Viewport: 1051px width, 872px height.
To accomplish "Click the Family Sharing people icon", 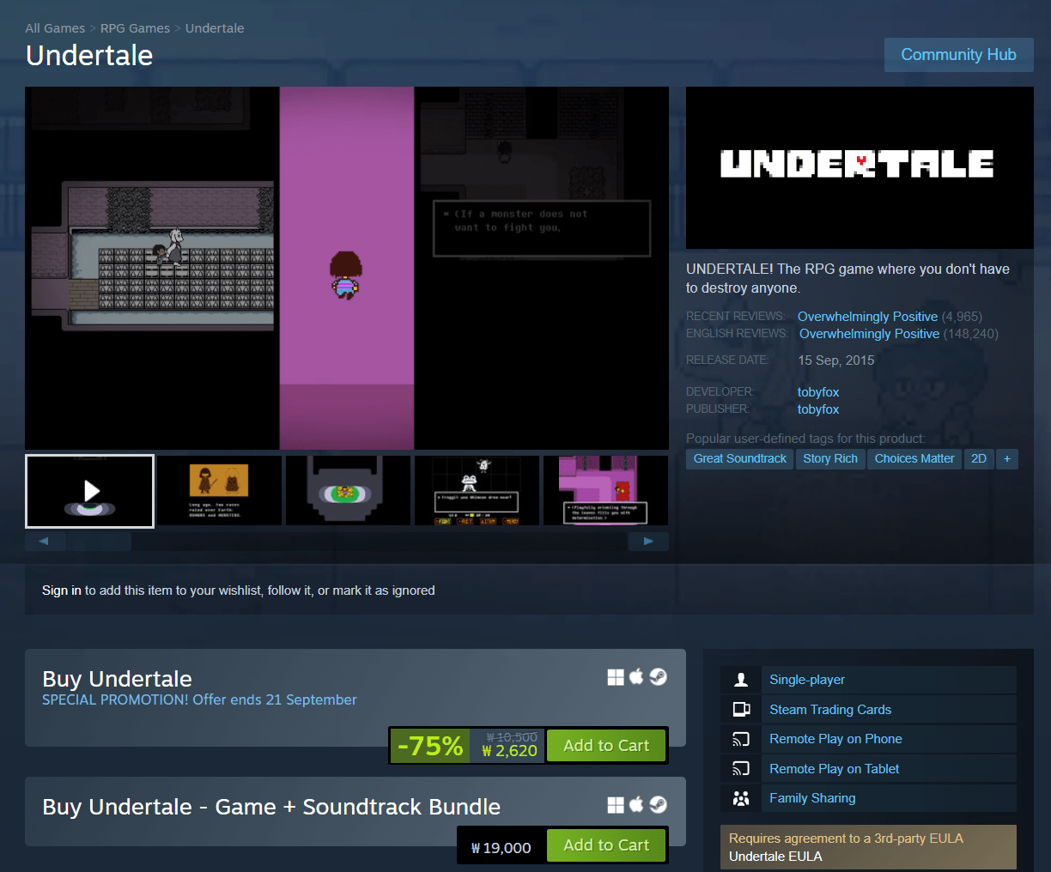I will pos(741,798).
